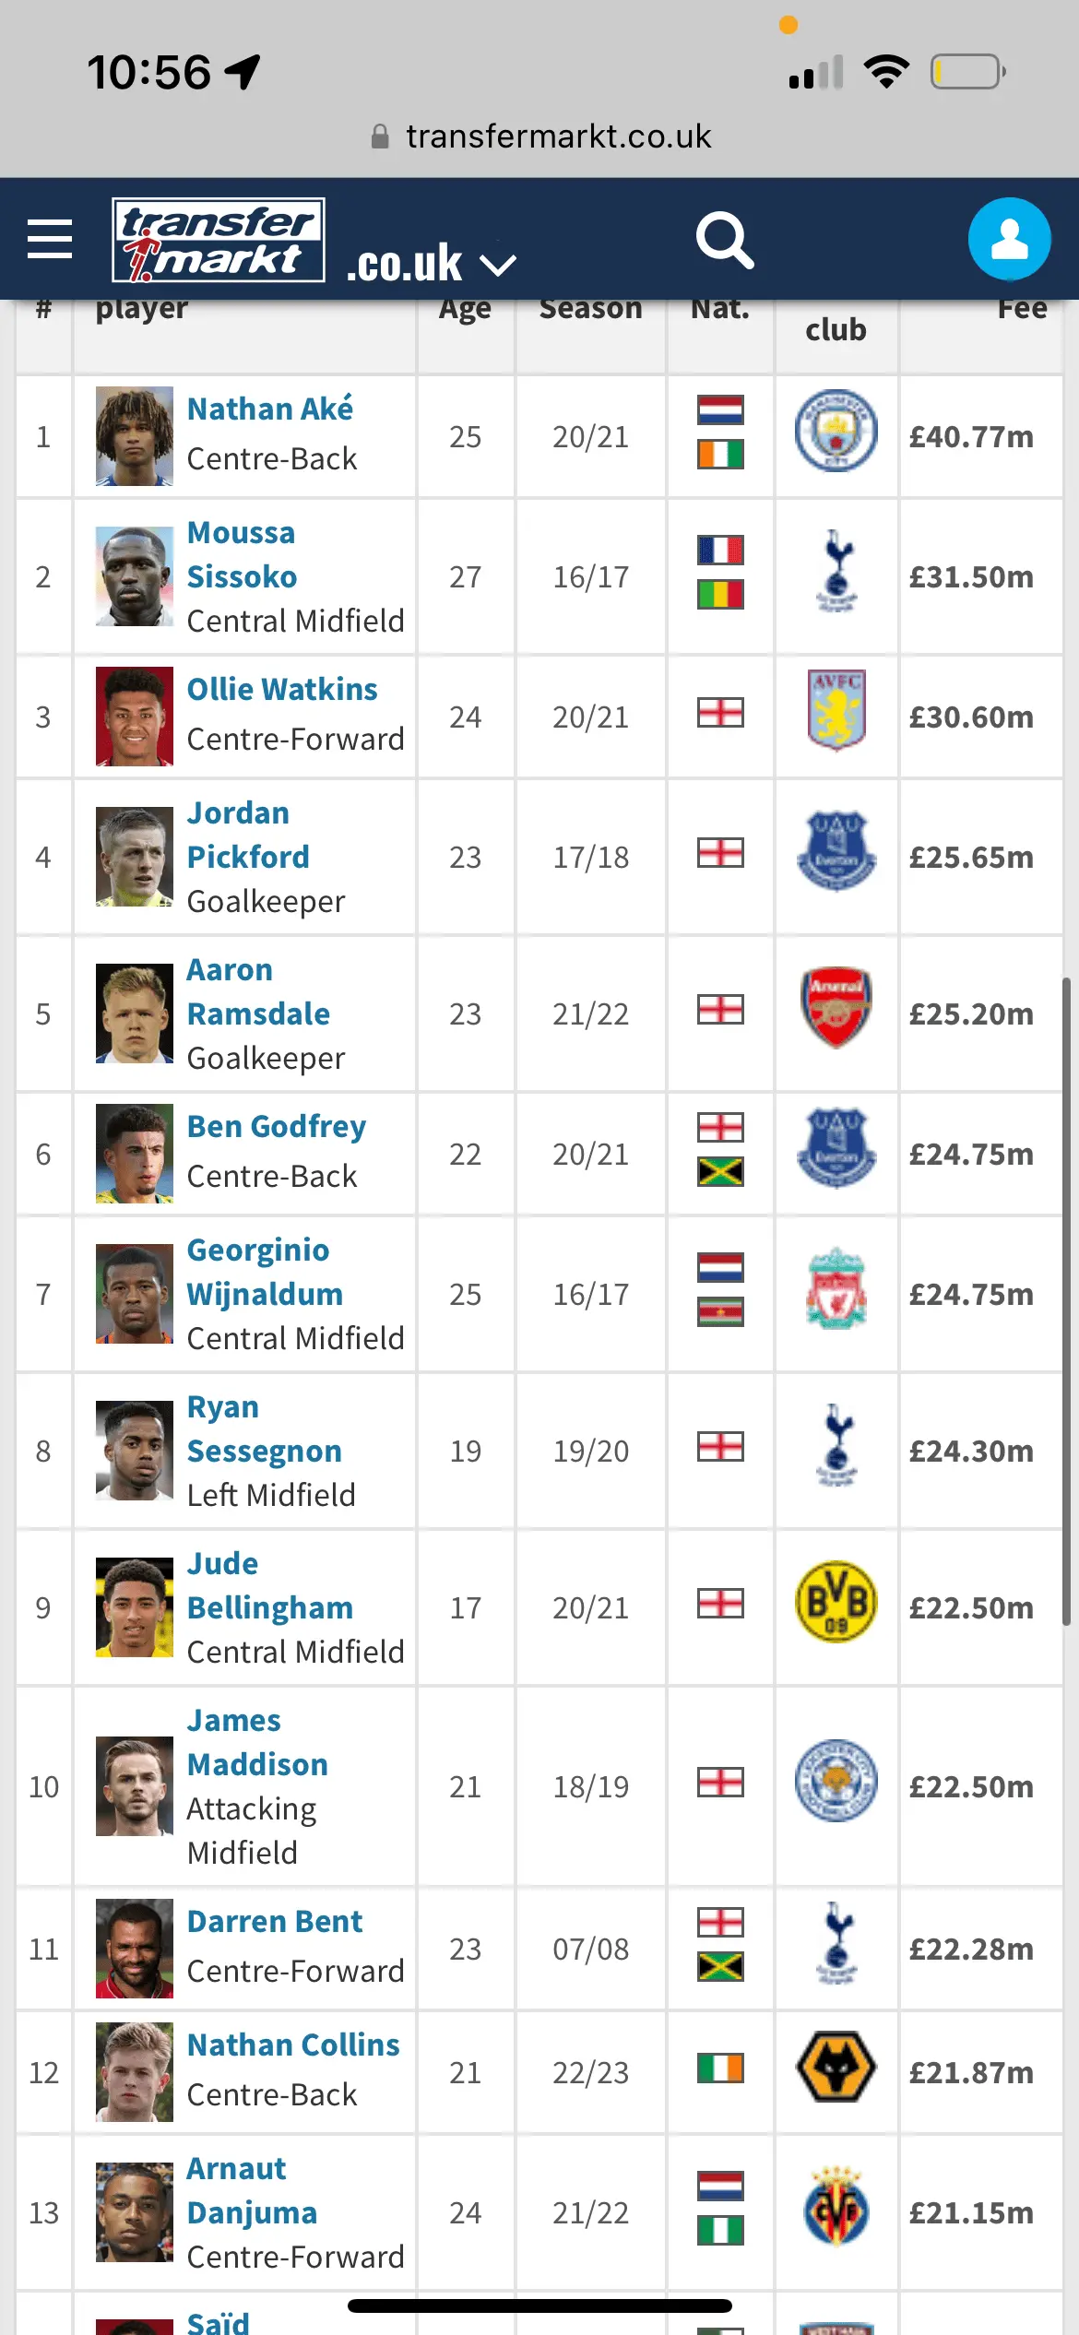1079x2335 pixels.
Task: Tap the Manchester City club crest
Action: (836, 432)
